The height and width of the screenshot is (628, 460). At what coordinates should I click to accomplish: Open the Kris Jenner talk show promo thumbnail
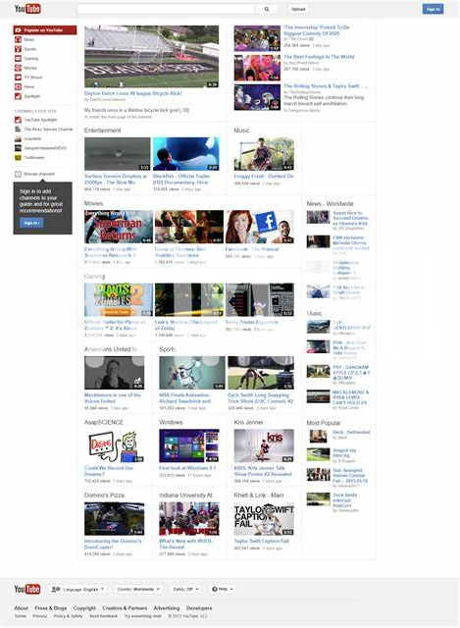264,445
